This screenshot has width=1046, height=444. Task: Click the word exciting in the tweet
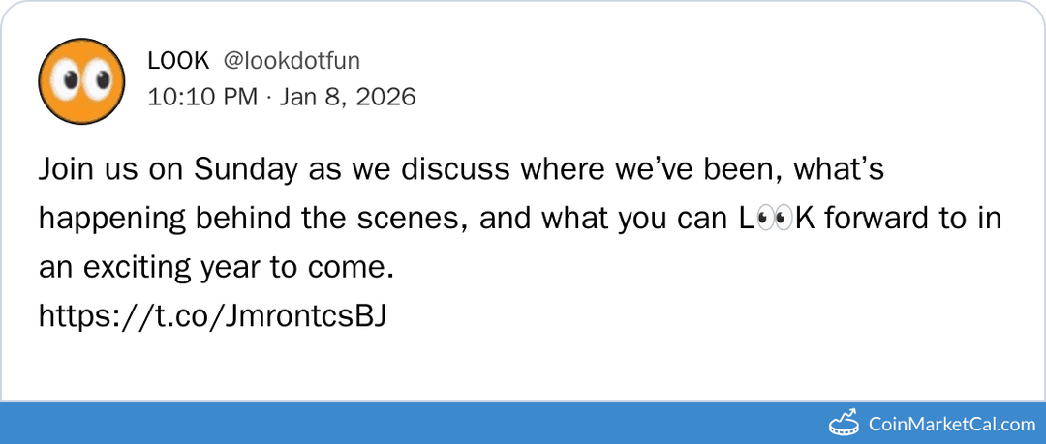144,267
